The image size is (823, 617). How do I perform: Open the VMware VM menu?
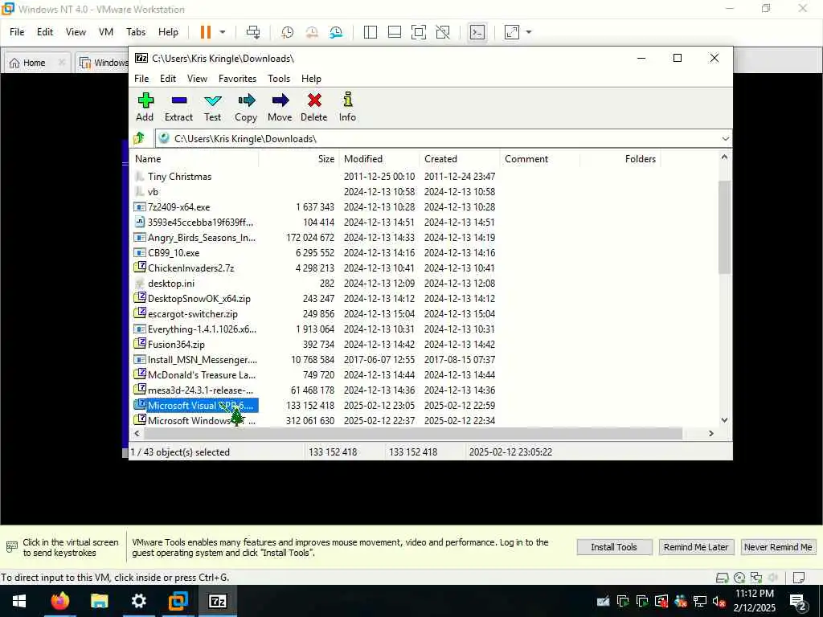click(x=106, y=32)
